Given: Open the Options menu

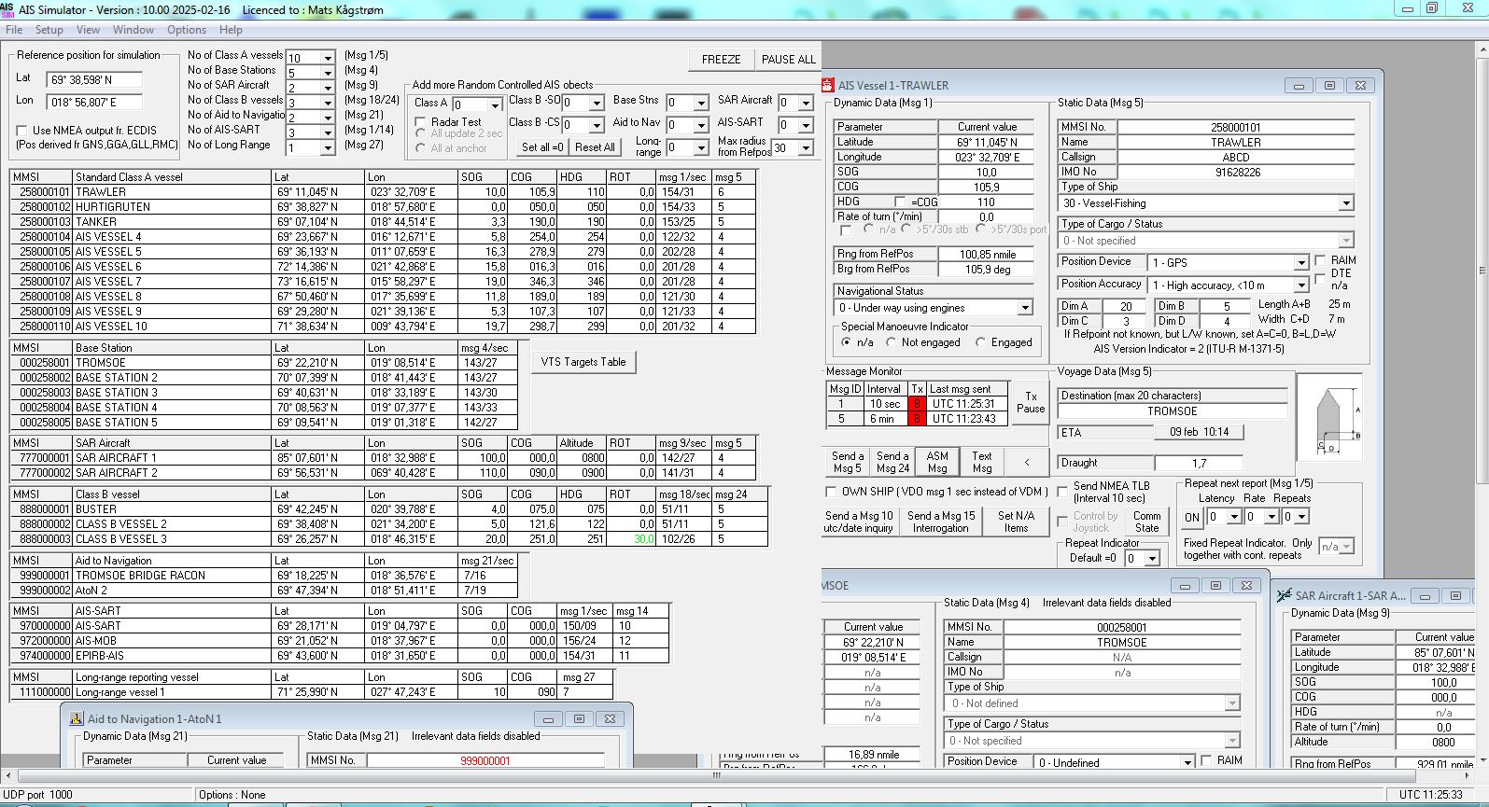Looking at the screenshot, I should click(x=187, y=30).
